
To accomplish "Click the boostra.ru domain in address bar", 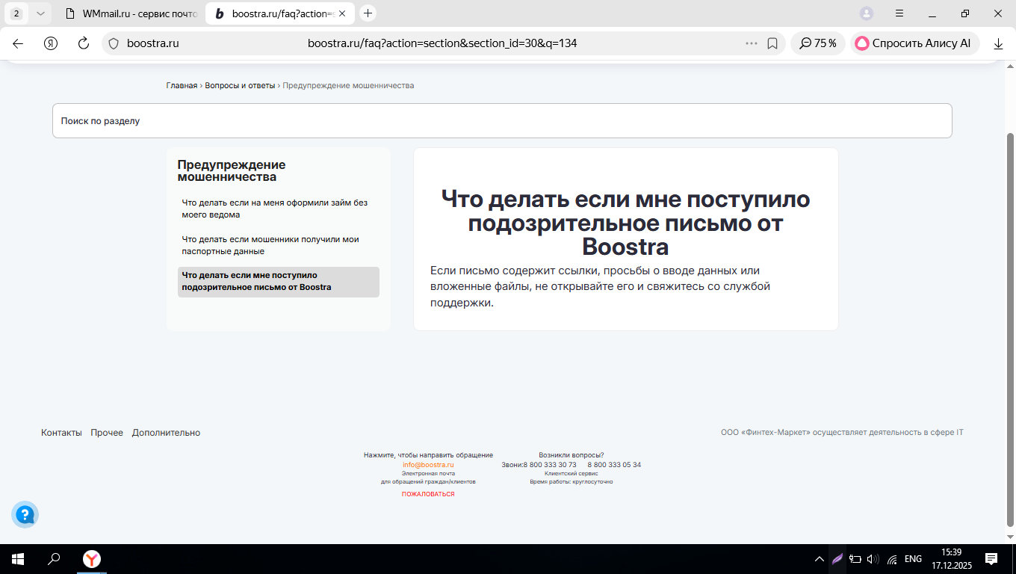I will (152, 43).
